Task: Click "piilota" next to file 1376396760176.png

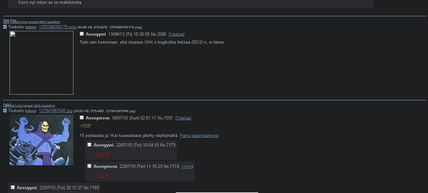Action: (x=30, y=27)
